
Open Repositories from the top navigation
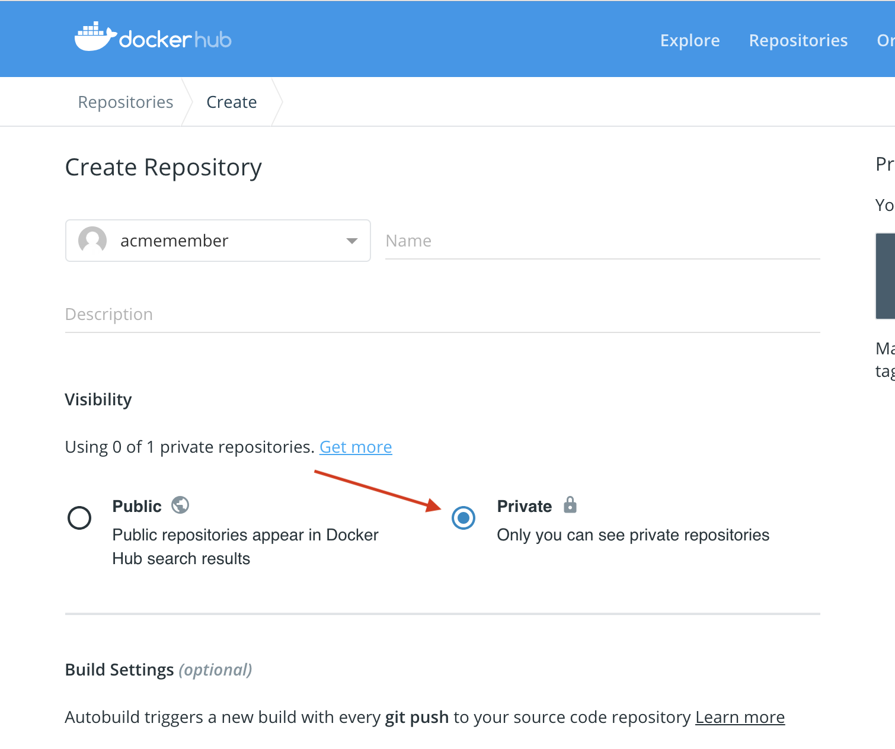click(x=798, y=40)
